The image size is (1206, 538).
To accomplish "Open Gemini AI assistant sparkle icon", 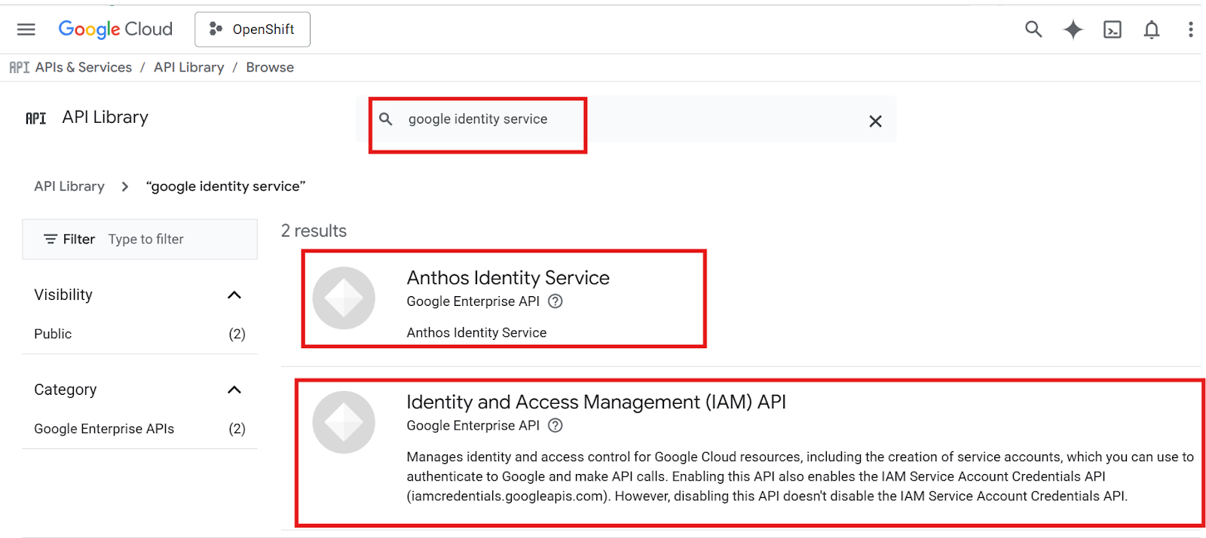I will click(x=1073, y=29).
